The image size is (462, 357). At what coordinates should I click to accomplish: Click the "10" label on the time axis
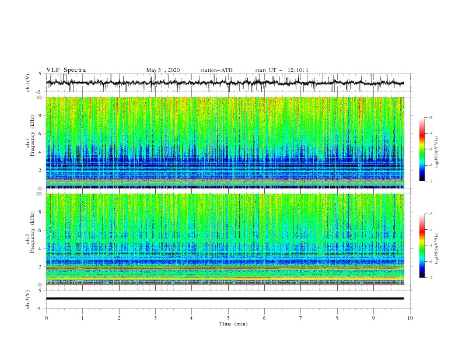(410, 318)
